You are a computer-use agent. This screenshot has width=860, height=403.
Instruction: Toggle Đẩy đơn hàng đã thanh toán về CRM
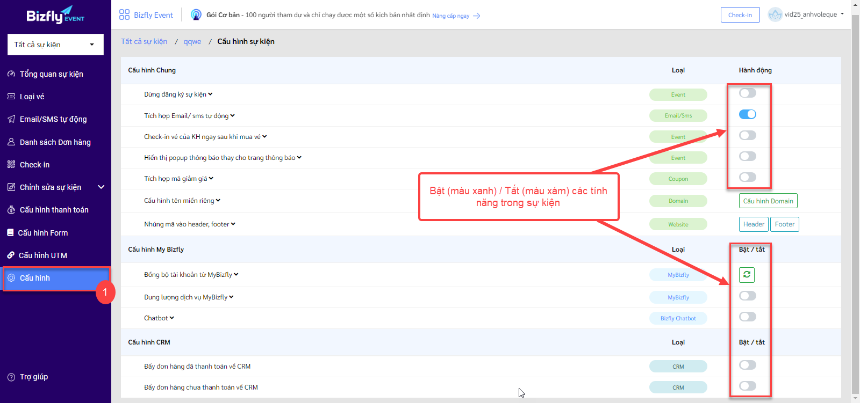[x=748, y=365]
